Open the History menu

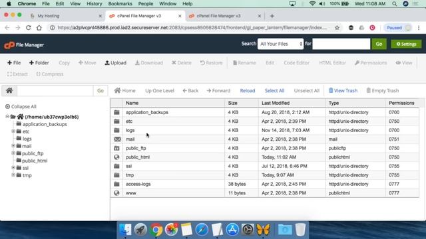(x=95, y=4)
